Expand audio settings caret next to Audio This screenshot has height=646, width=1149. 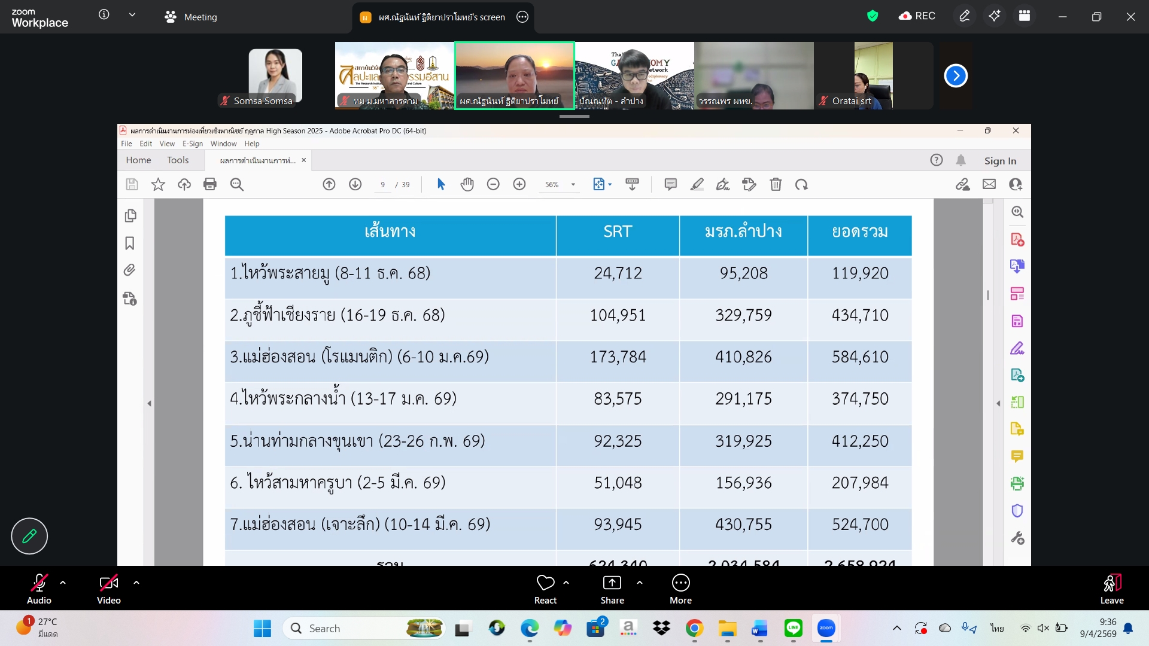point(63,583)
